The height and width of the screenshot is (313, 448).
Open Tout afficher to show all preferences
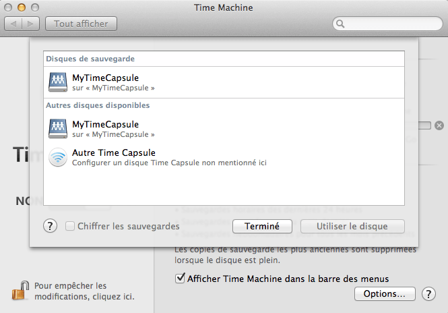[81, 24]
